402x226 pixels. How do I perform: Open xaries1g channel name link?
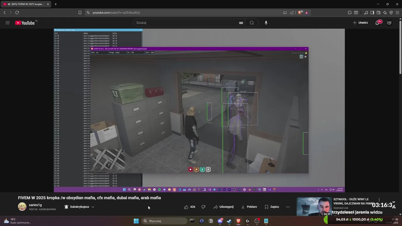point(35,205)
